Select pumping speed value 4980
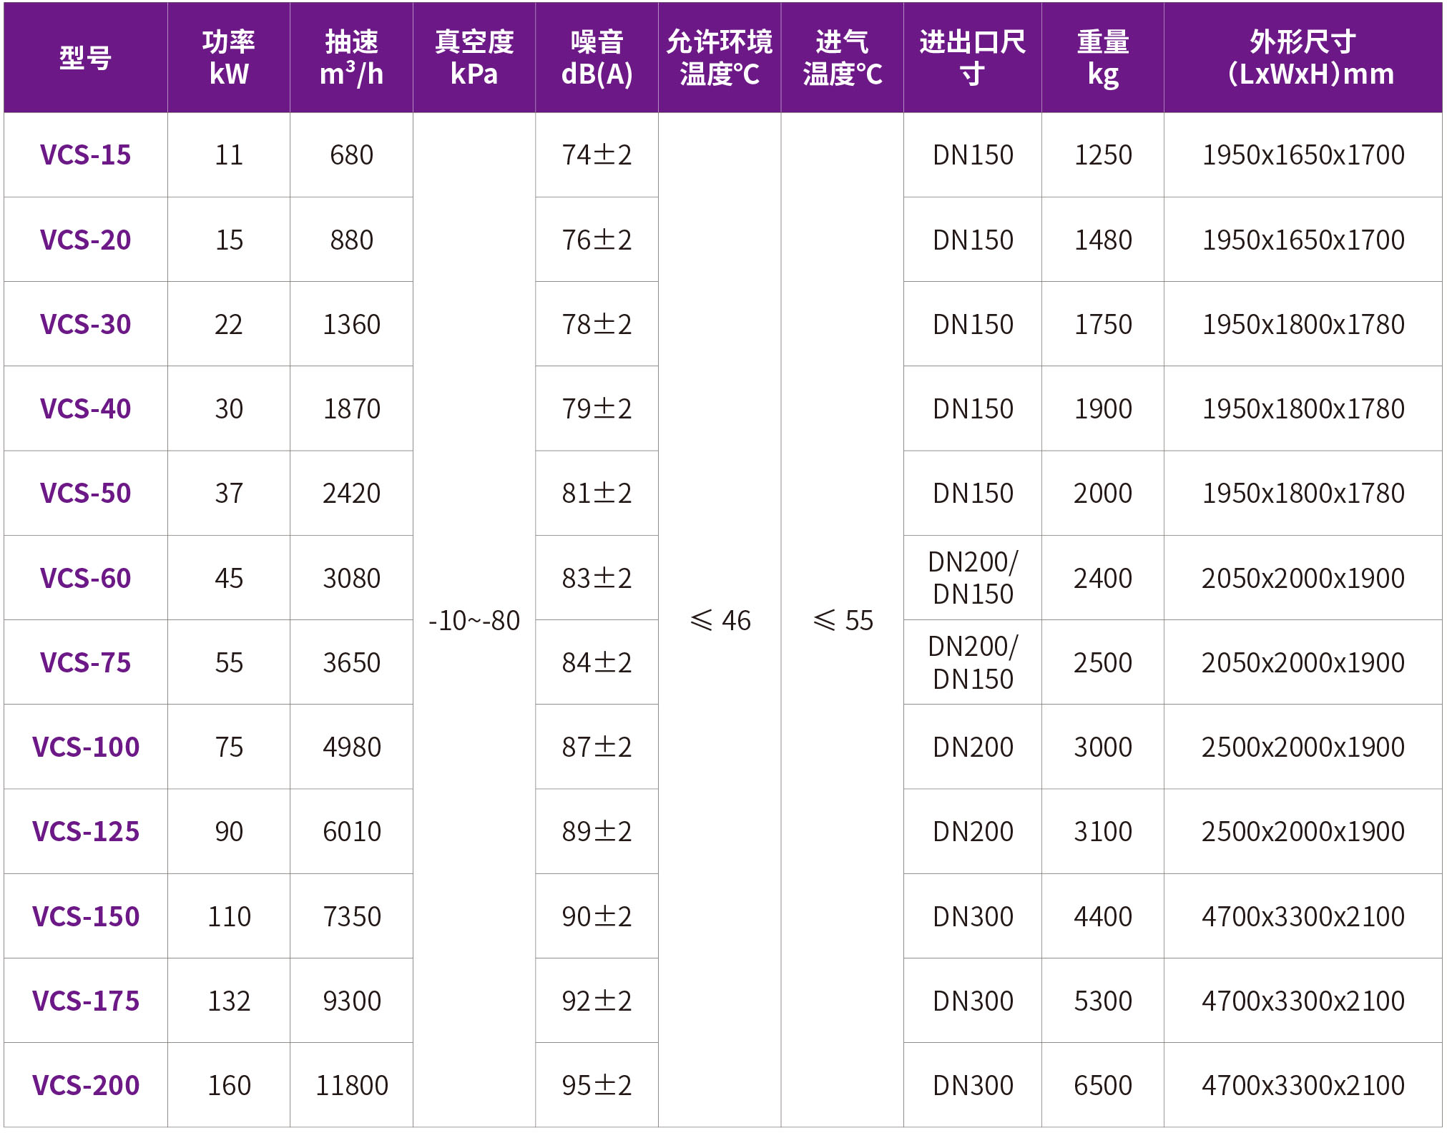 tap(351, 747)
